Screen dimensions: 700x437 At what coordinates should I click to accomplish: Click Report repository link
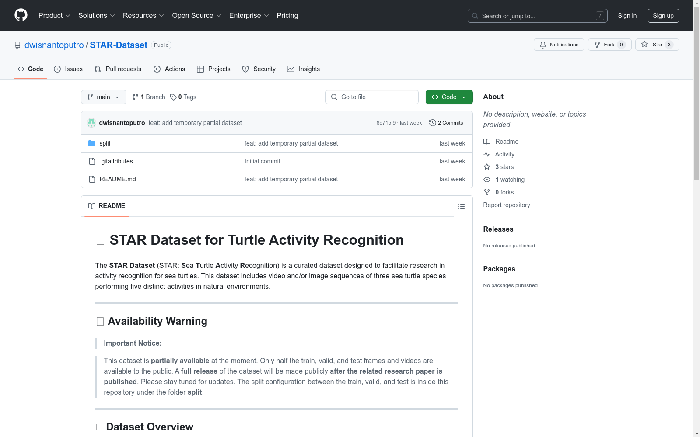507,205
